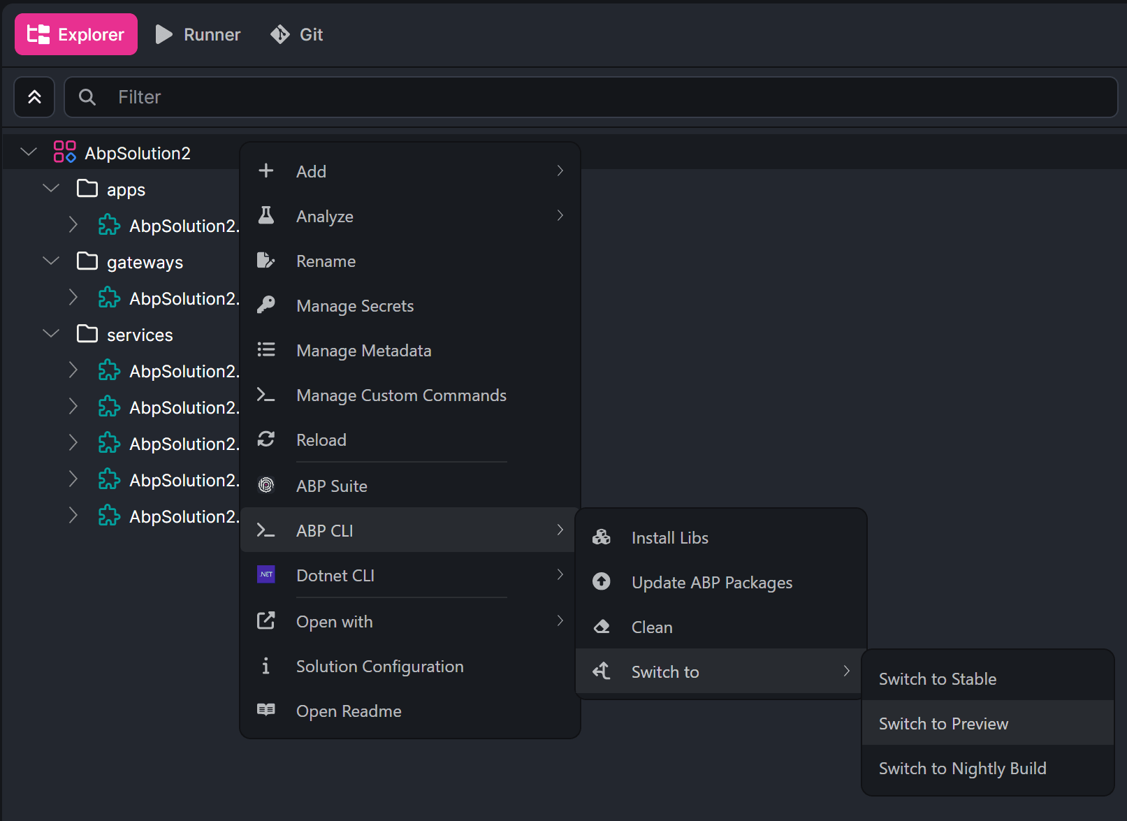Click the terminal icon beside Manage Custom Commands
Screen dimensions: 1127x821
click(266, 395)
